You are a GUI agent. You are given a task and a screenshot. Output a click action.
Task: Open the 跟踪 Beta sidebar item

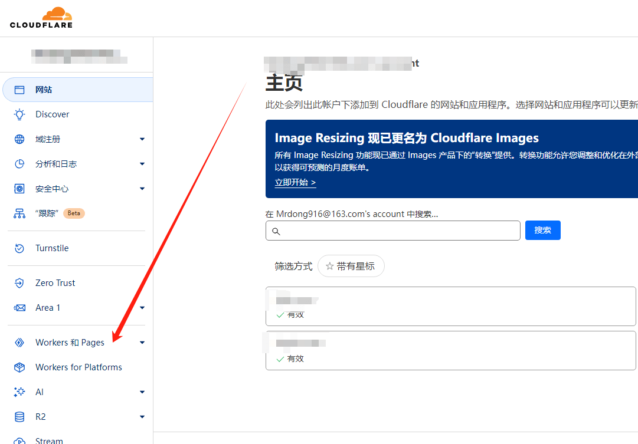pyautogui.click(x=77, y=213)
